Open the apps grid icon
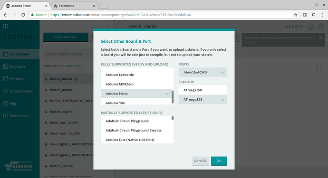This screenshot has width=328, height=178. click(5, 26)
